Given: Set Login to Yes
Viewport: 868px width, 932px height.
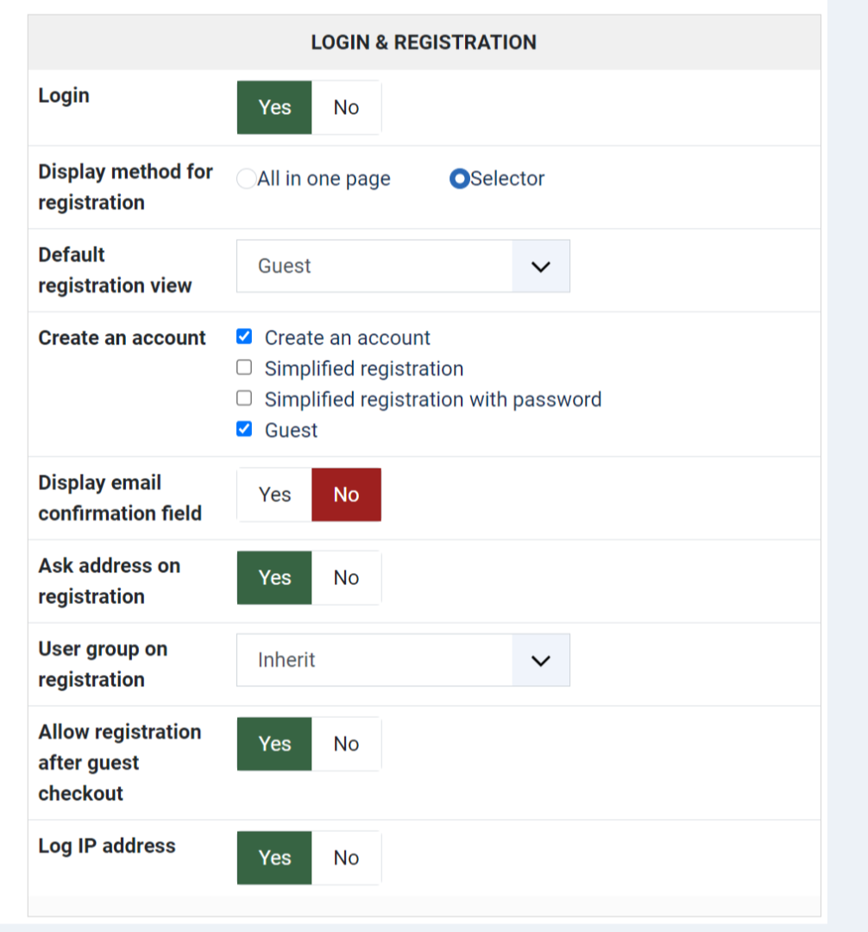Looking at the screenshot, I should pyautogui.click(x=274, y=108).
